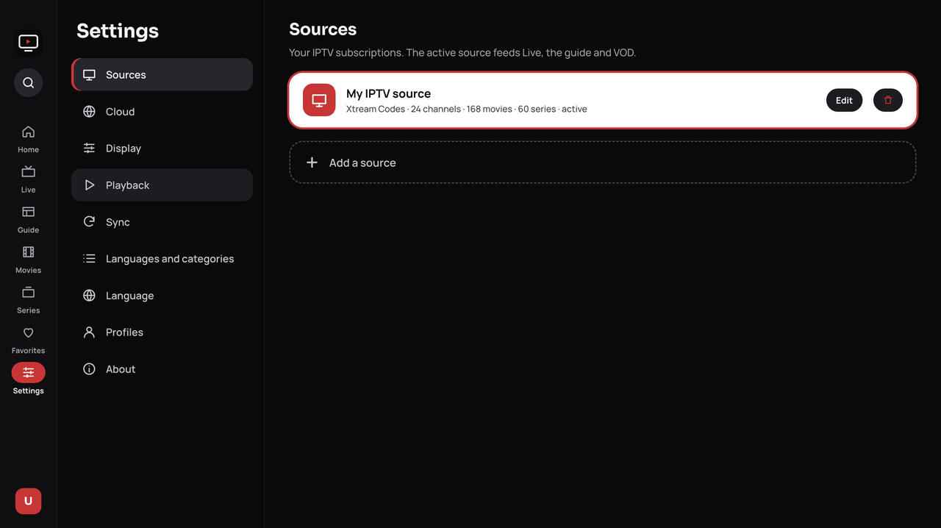The image size is (941, 528).
Task: Open Favorites via the heart icon
Action: click(x=28, y=340)
